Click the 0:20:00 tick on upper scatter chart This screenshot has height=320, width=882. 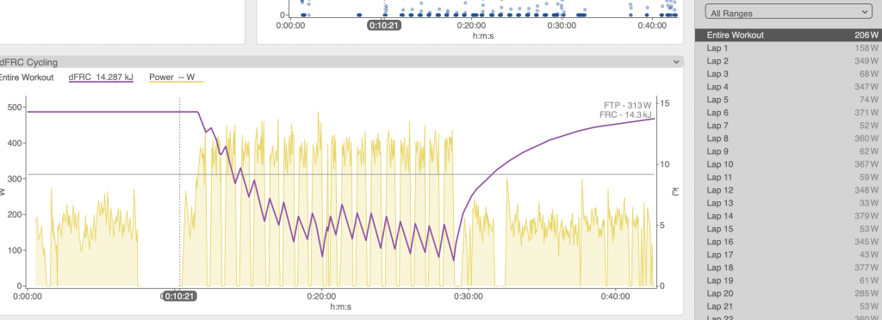point(471,25)
